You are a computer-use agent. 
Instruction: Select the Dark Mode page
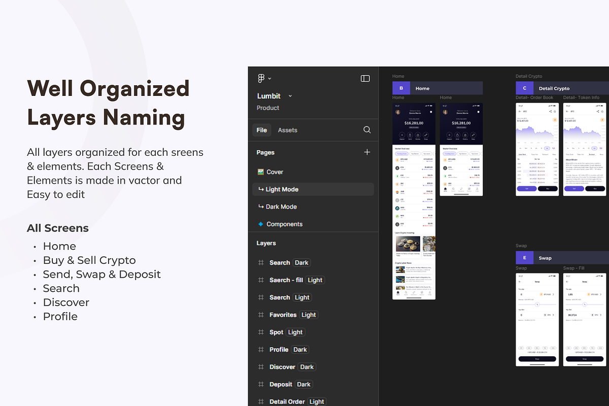click(277, 207)
